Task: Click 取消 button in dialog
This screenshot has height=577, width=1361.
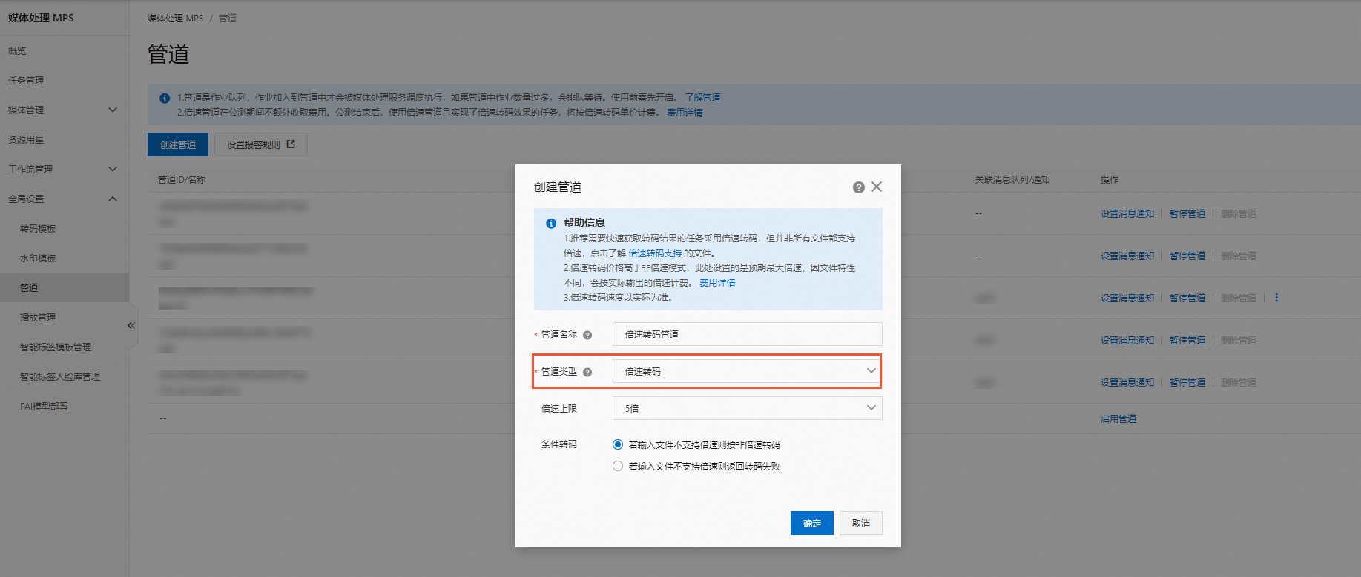Action: [861, 523]
